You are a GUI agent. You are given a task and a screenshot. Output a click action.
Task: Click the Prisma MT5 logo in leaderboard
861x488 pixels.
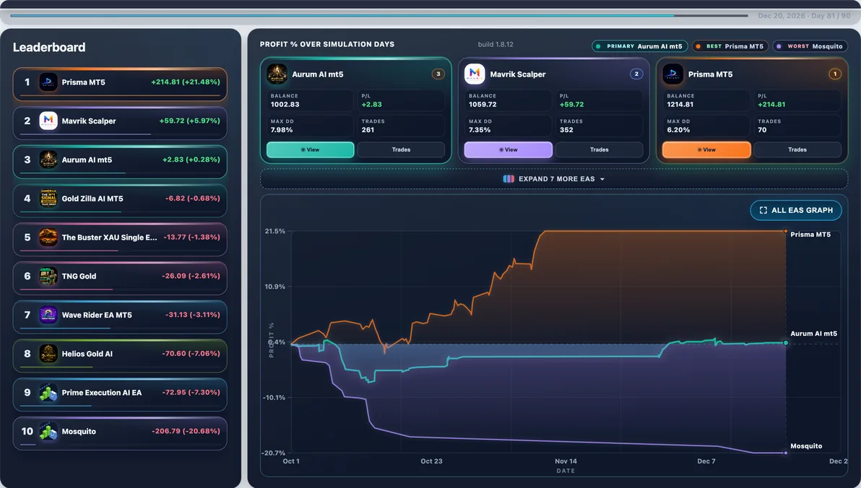(48, 82)
